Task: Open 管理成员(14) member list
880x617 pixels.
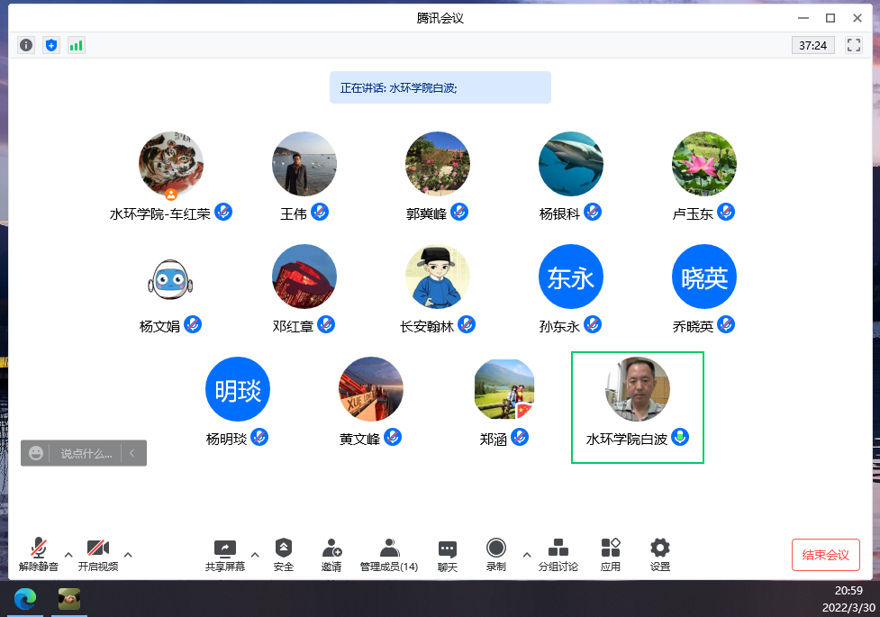Action: 389,554
